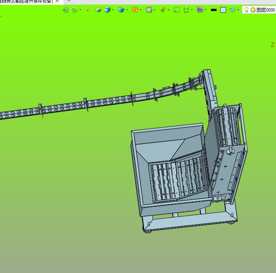The height and width of the screenshot is (273, 276).
Task: Click the gray monitor display icon
Action: pos(200,10)
